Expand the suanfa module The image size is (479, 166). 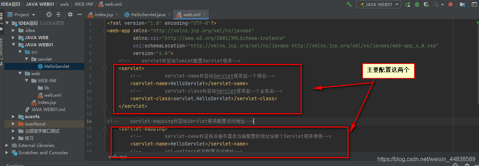(x=14, y=117)
